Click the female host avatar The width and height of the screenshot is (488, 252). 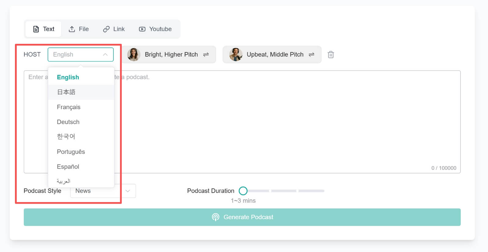click(x=134, y=54)
